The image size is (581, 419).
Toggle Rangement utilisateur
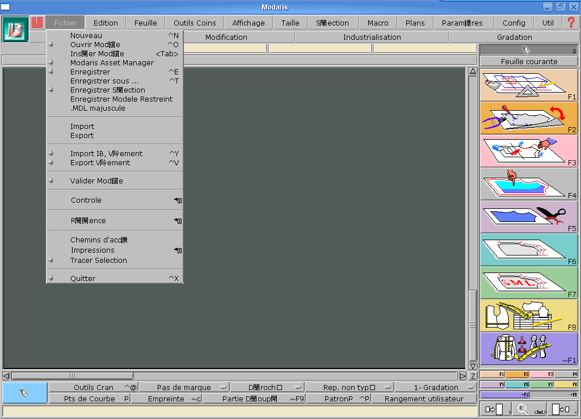(x=424, y=399)
